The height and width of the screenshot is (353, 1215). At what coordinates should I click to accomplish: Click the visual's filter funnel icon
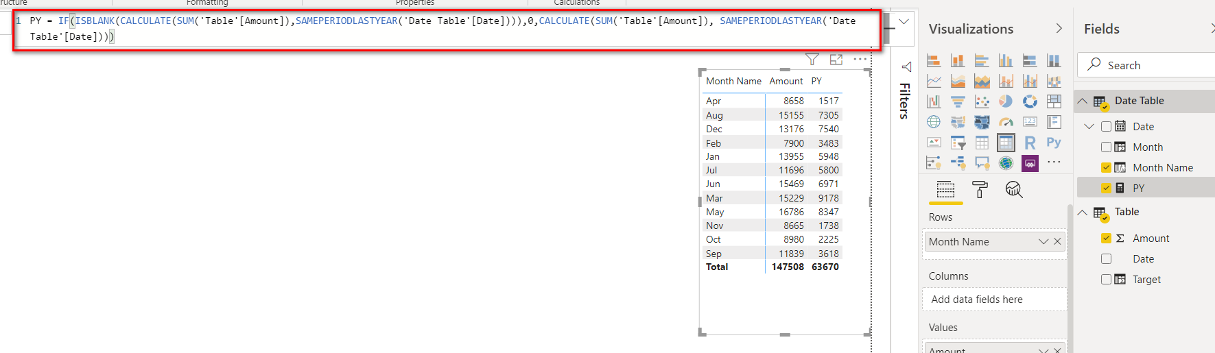(812, 60)
